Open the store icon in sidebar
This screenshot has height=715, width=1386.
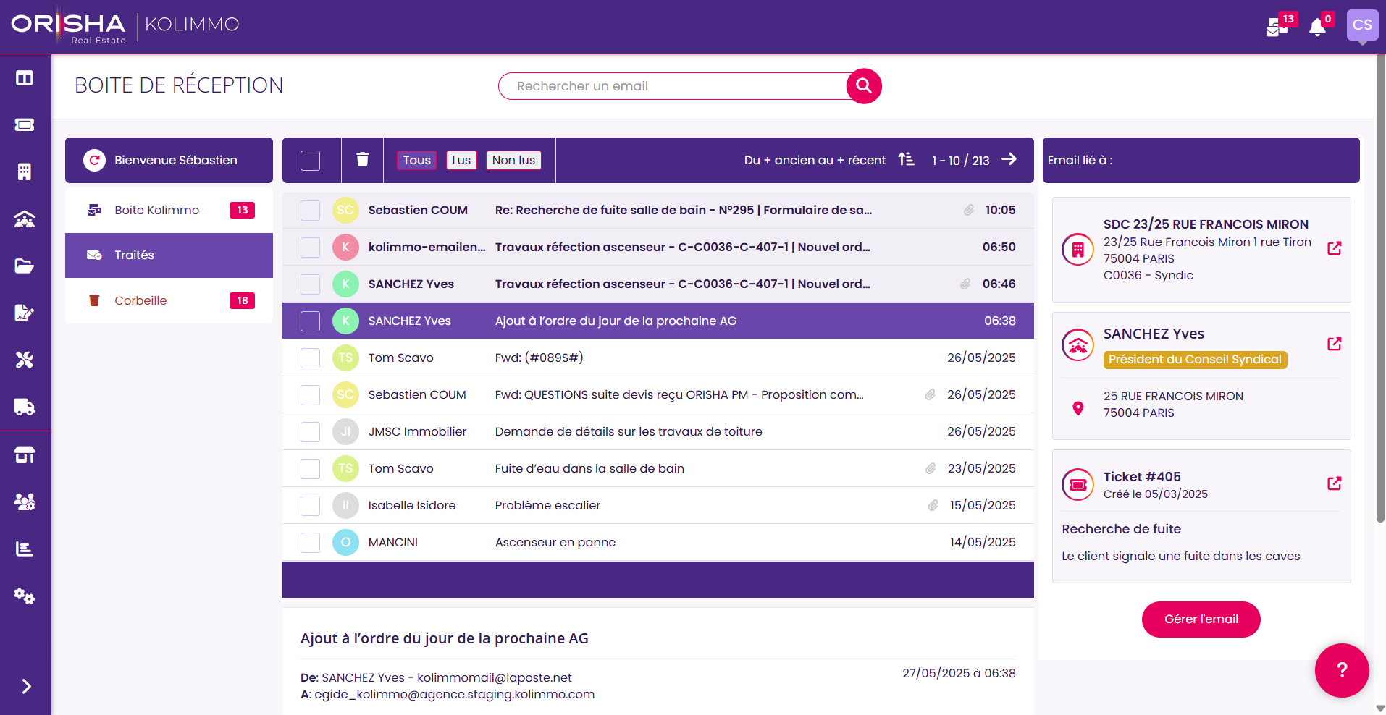tap(25, 454)
